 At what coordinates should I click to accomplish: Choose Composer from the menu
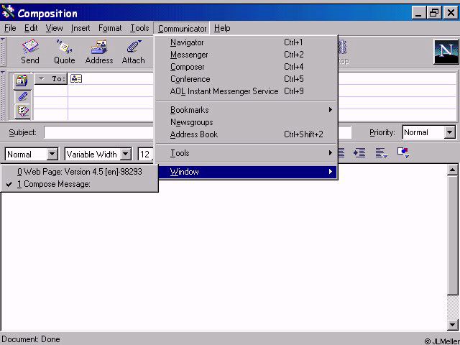click(x=247, y=67)
